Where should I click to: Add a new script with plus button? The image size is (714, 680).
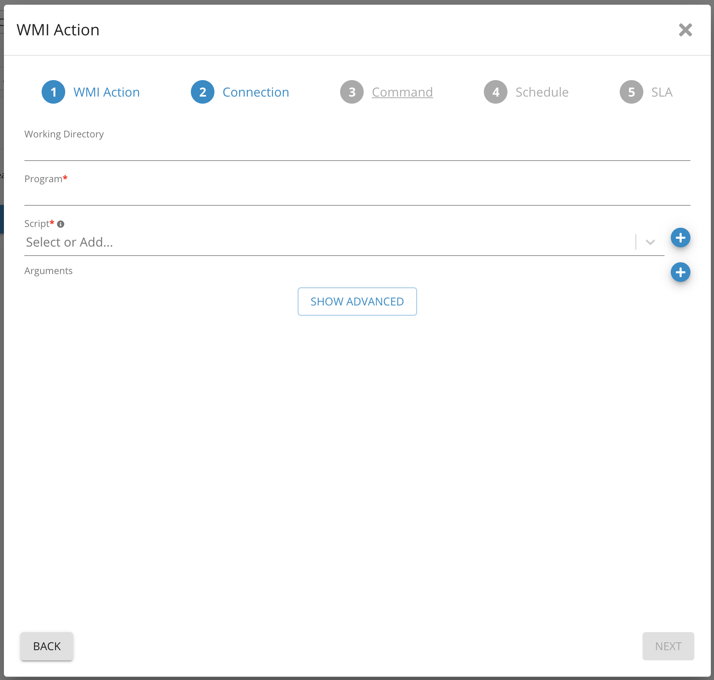tap(680, 238)
